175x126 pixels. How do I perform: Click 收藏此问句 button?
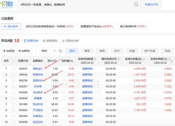click(x=151, y=4)
